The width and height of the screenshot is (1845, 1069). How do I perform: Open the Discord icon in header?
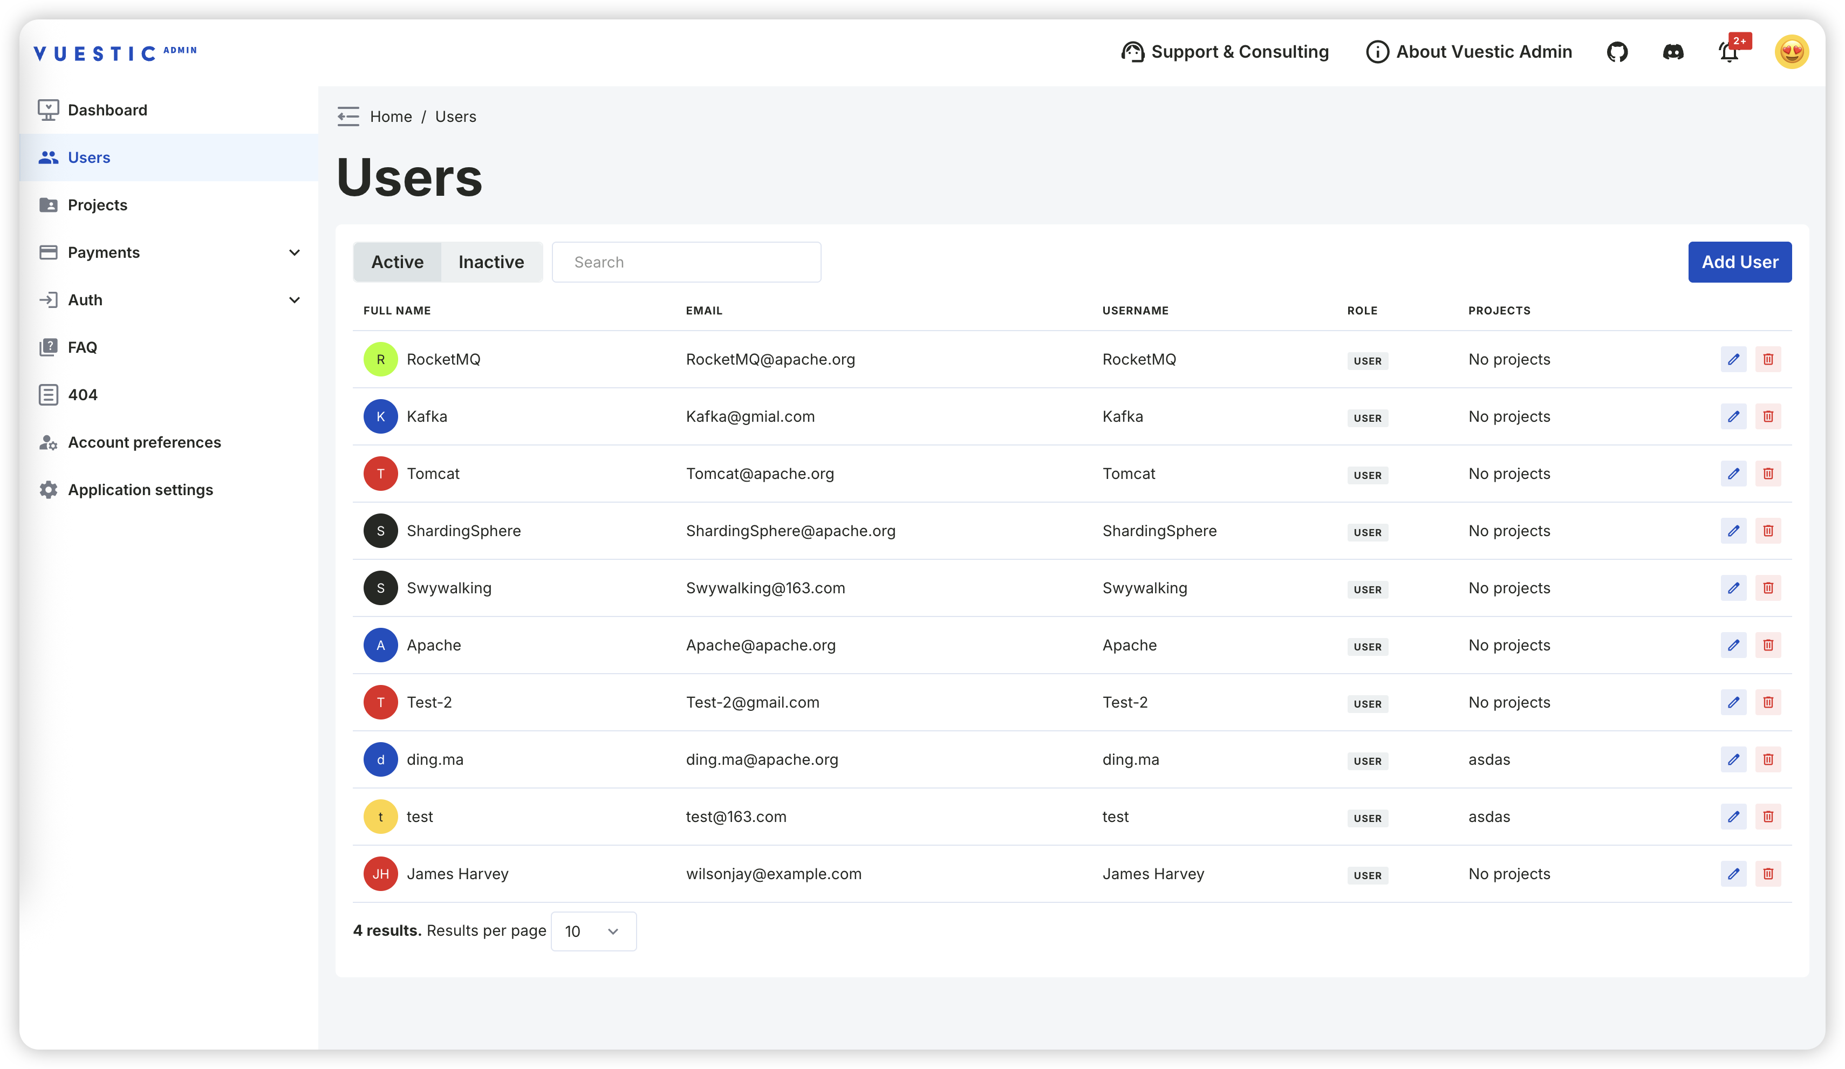pyautogui.click(x=1673, y=52)
